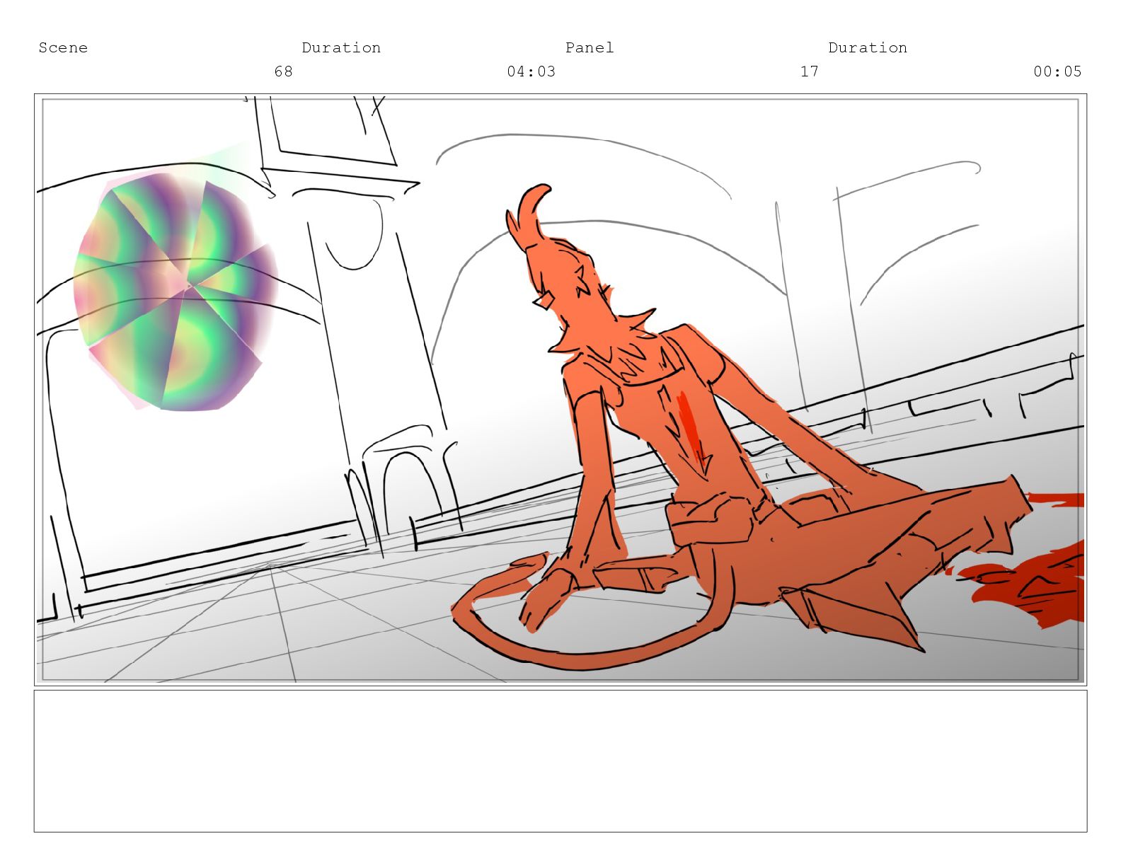Image resolution: width=1121 pixels, height=866 pixels.
Task: Click the character's square glasses
Action: click(544, 301)
